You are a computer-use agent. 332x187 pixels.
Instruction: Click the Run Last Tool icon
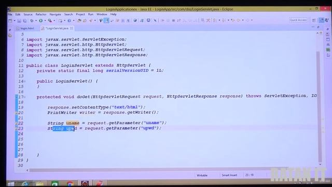point(50,21)
